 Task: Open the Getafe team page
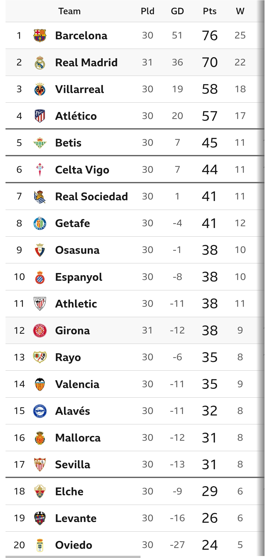point(72,223)
